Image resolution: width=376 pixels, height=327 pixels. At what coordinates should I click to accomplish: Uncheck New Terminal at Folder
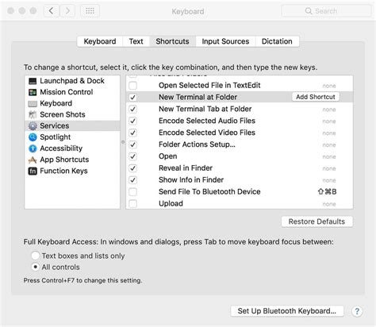tap(132, 97)
